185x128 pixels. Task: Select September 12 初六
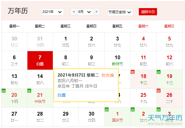click(169, 60)
